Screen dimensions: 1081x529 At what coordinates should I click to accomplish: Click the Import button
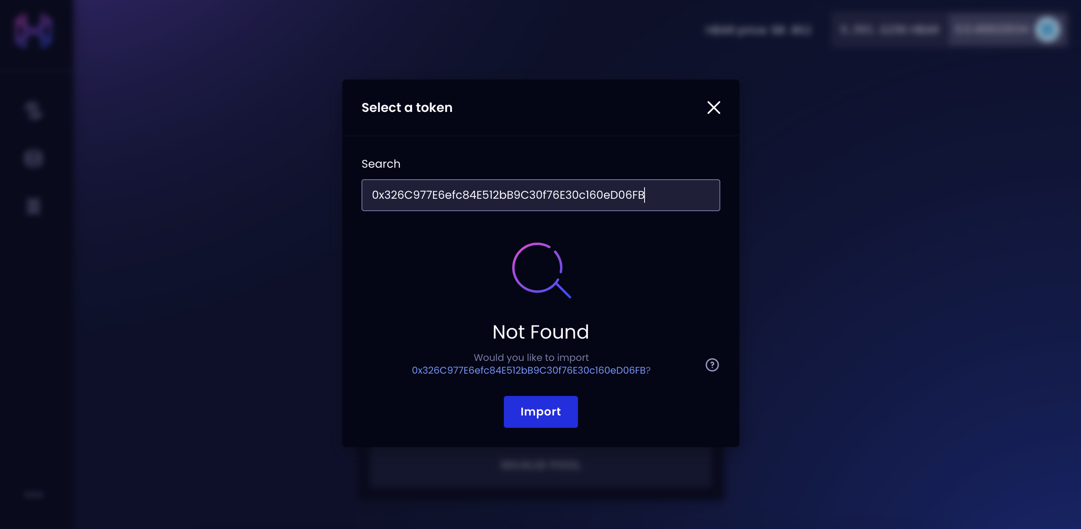(x=540, y=411)
